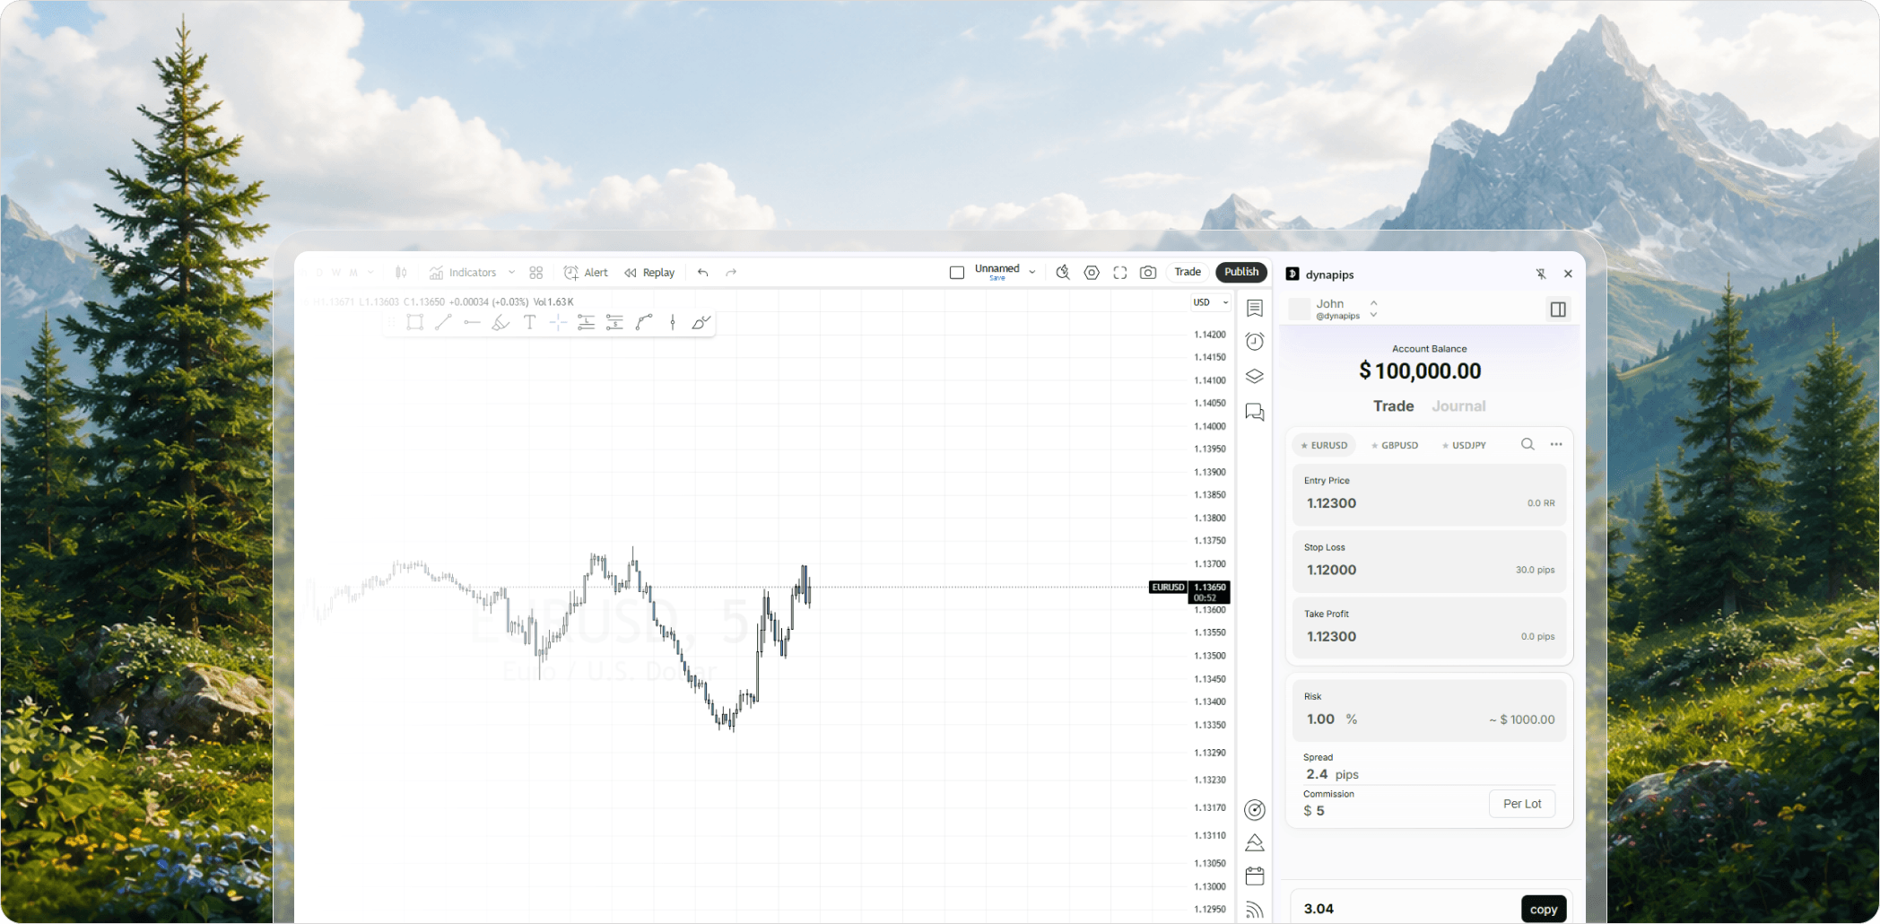This screenshot has width=1880, height=924.
Task: Switch account with John selector arrows
Action: click(x=1373, y=309)
